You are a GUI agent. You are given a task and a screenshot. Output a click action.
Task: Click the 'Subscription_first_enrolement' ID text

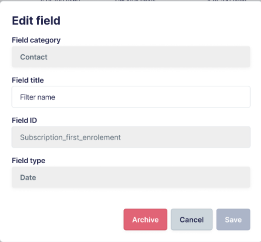pyautogui.click(x=71, y=137)
